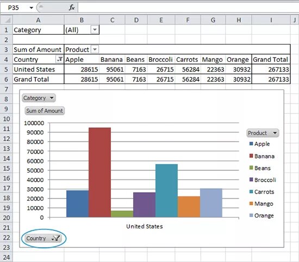
Task: Click into the formula bar field
Action: (188, 8)
